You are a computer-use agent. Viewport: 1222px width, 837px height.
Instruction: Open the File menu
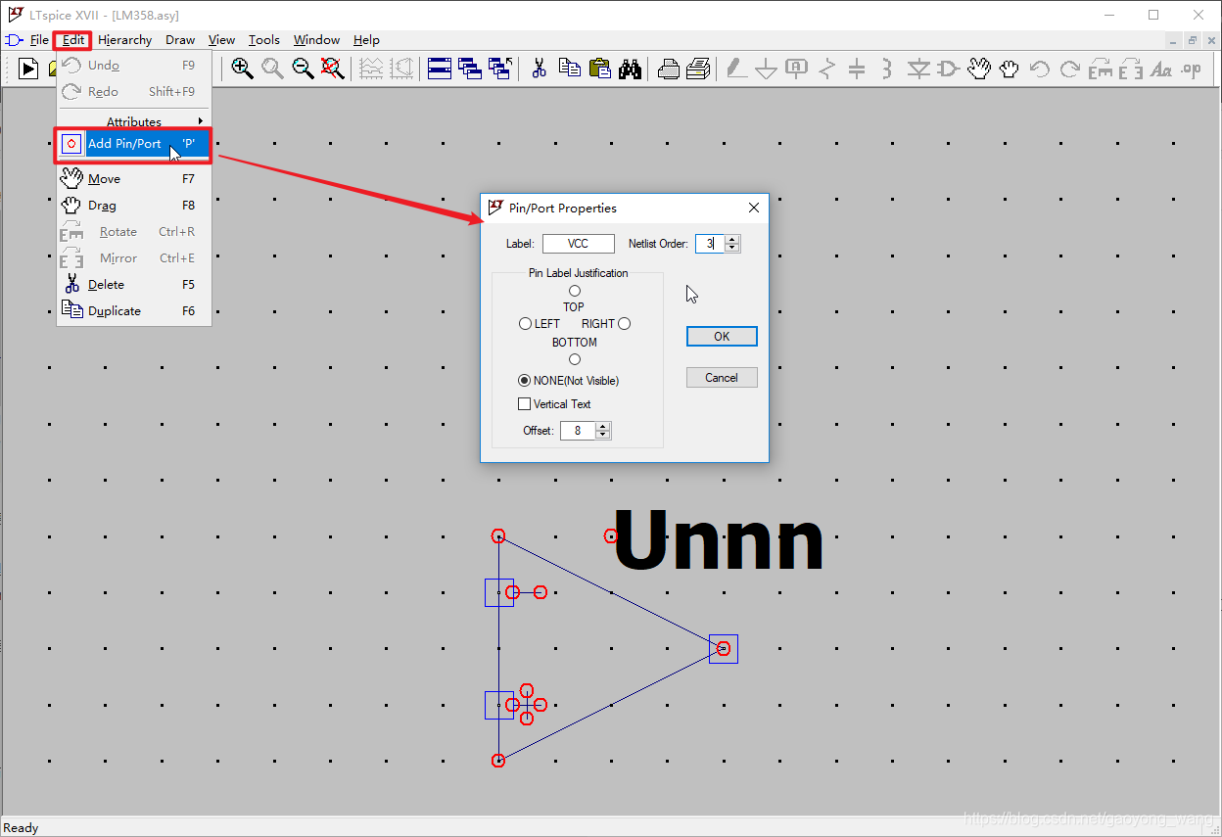(x=39, y=40)
